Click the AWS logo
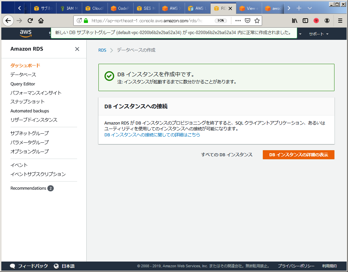This screenshot has height=272, width=348. pos(26,34)
